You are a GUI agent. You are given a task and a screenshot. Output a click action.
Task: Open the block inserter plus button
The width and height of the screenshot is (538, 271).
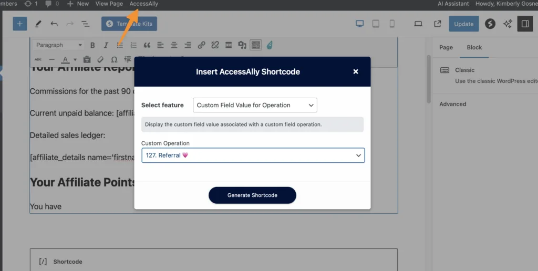coord(20,24)
